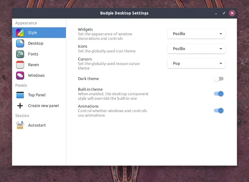This screenshot has height=182, width=249.
Task: Click the Create new panel text
Action: 43,106
